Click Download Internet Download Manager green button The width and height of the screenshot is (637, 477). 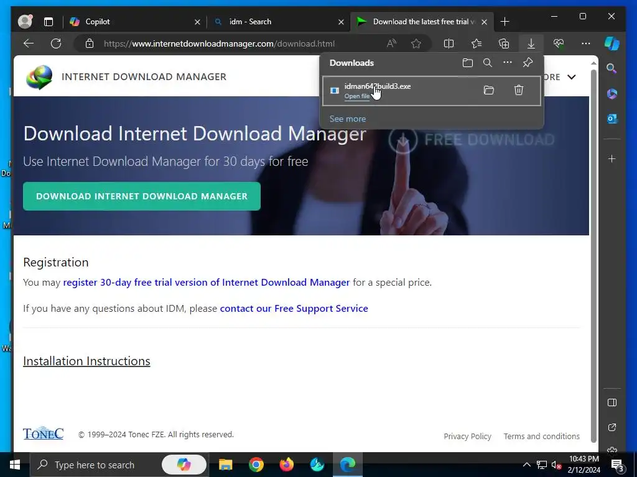[142, 196]
